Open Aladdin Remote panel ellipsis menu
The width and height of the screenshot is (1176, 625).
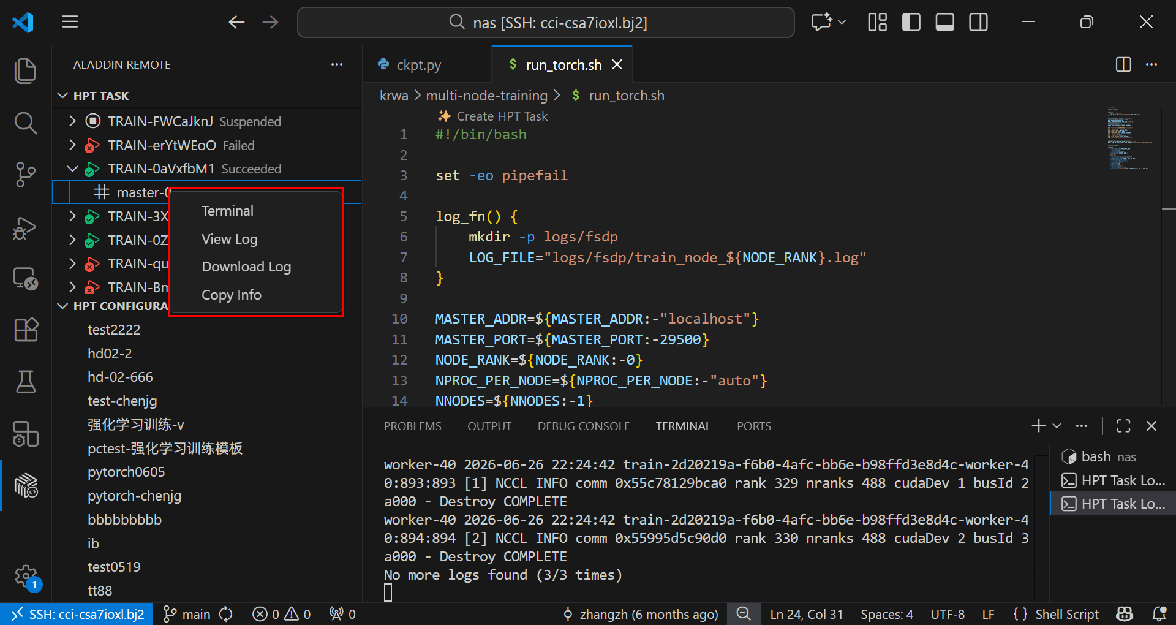(x=337, y=64)
